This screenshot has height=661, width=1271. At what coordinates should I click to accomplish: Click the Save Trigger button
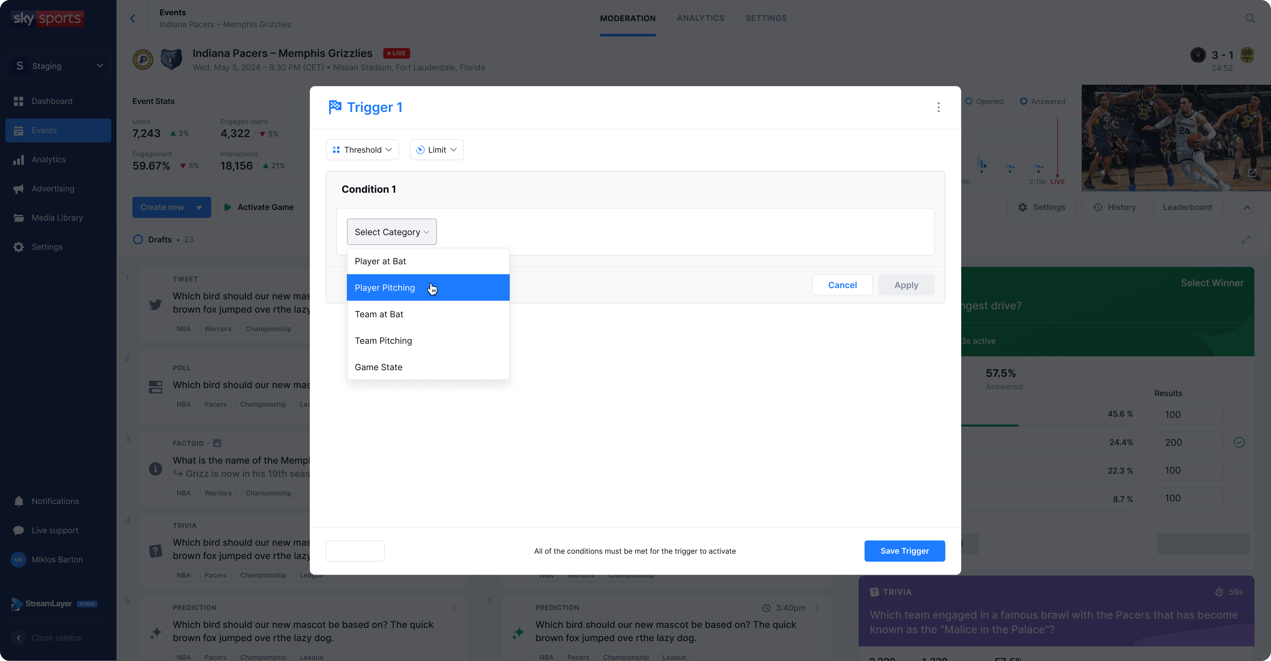point(904,551)
